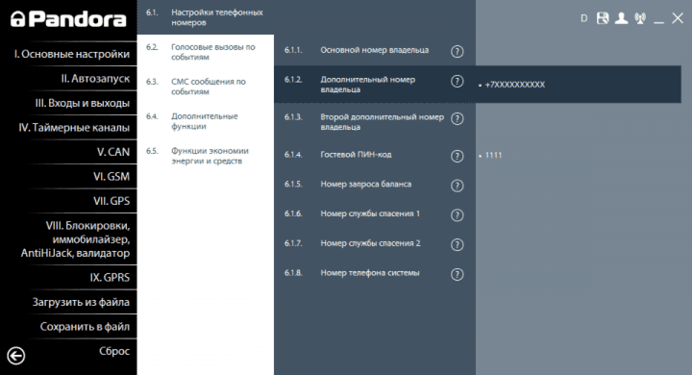The height and width of the screenshot is (375, 692).
Task: Open VII. GPS section
Action: tap(111, 201)
